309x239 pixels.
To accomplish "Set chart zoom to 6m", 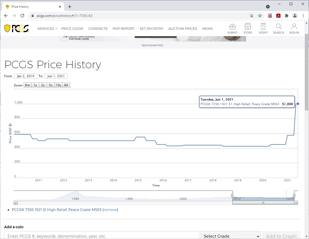I will pos(27,85).
